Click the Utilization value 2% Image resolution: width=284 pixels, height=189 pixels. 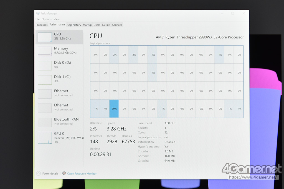(93, 129)
